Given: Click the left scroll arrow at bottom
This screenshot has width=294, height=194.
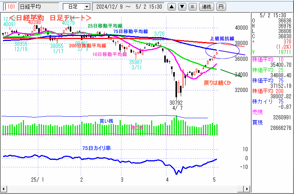Looking at the screenshot, I should coord(3,189).
